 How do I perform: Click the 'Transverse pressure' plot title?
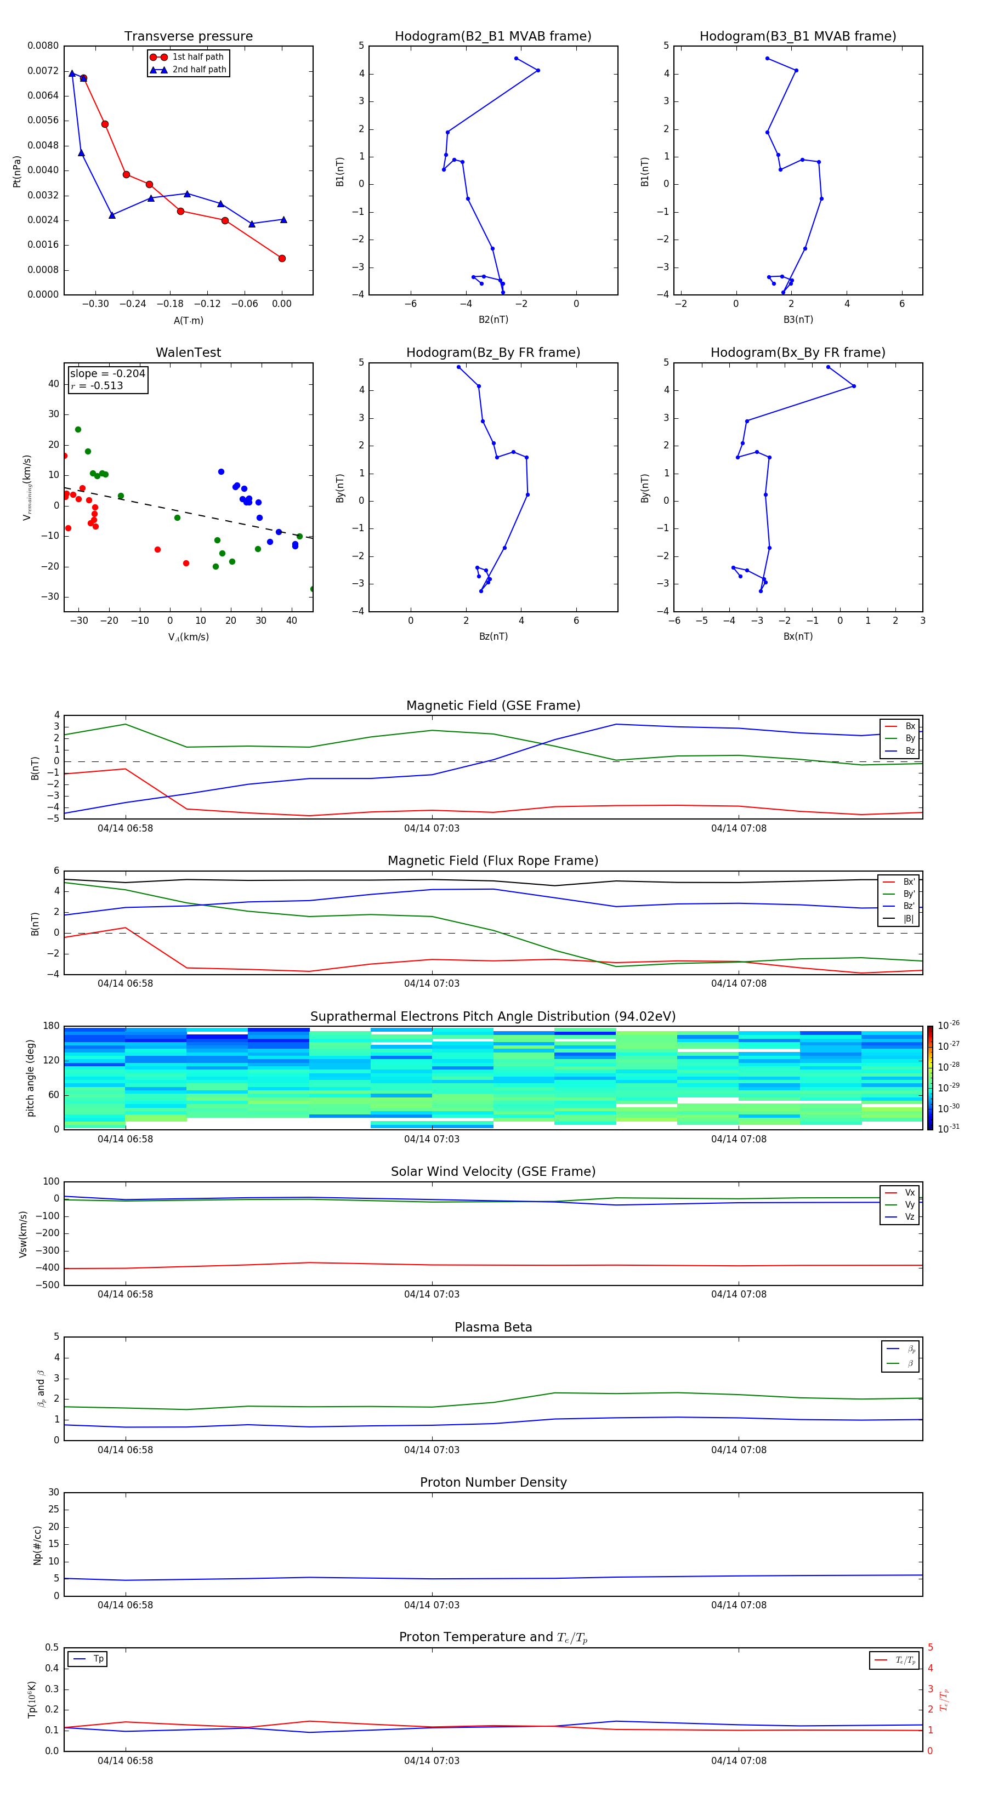[x=188, y=37]
